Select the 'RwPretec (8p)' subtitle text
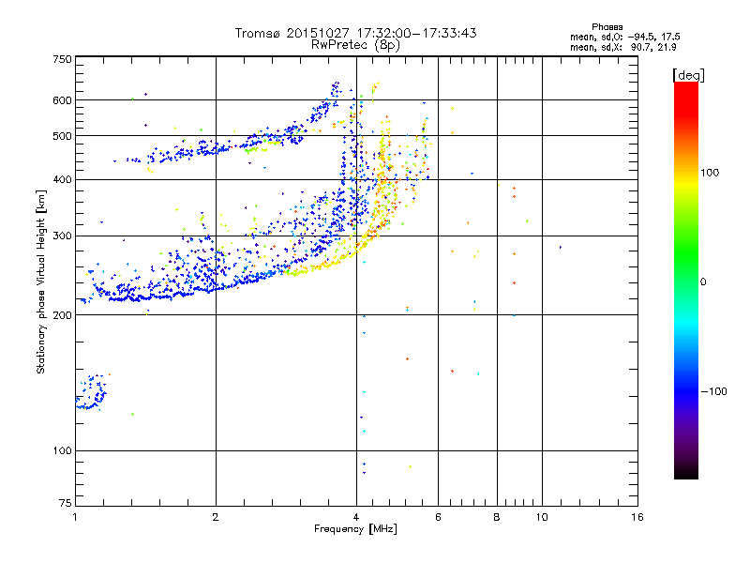The height and width of the screenshot is (563, 750). [355, 45]
